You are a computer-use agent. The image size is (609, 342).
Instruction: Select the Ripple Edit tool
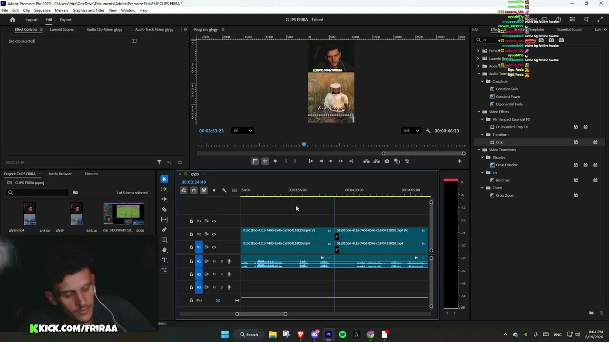point(164,199)
